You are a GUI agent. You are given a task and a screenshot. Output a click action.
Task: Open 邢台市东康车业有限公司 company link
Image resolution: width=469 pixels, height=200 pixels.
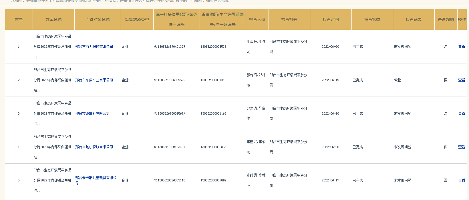(94, 80)
